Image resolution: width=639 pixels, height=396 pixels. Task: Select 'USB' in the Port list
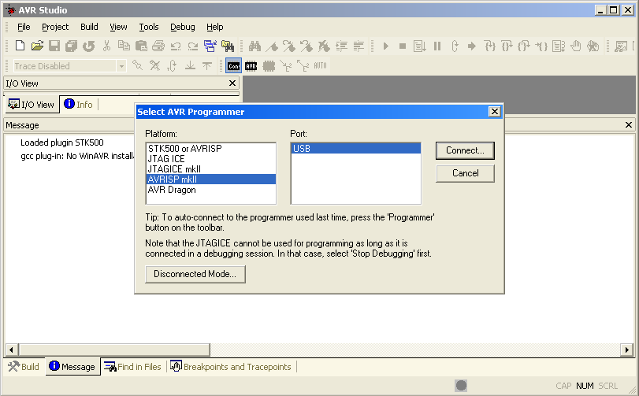[x=356, y=149]
